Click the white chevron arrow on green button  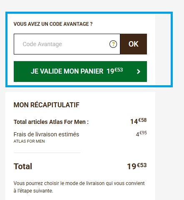138,72
